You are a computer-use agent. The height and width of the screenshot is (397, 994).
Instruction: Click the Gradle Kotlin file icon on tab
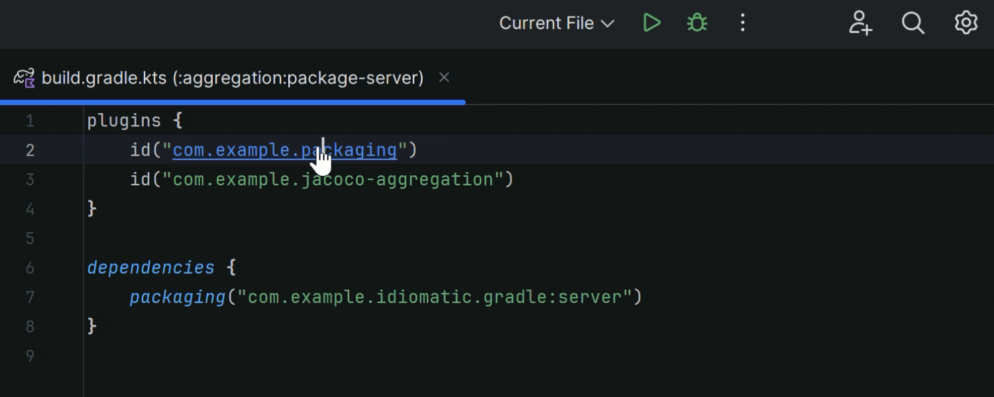click(x=25, y=78)
